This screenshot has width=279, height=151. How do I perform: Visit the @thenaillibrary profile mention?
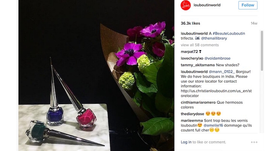point(214,38)
